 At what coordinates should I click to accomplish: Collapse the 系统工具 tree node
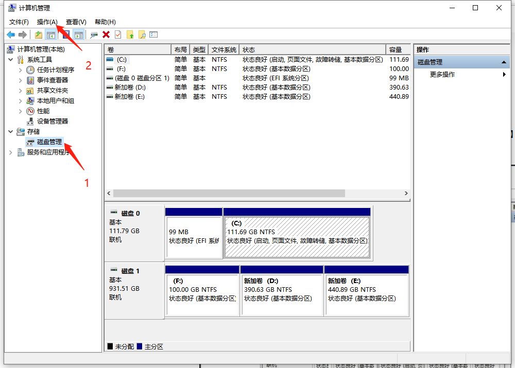(11, 60)
